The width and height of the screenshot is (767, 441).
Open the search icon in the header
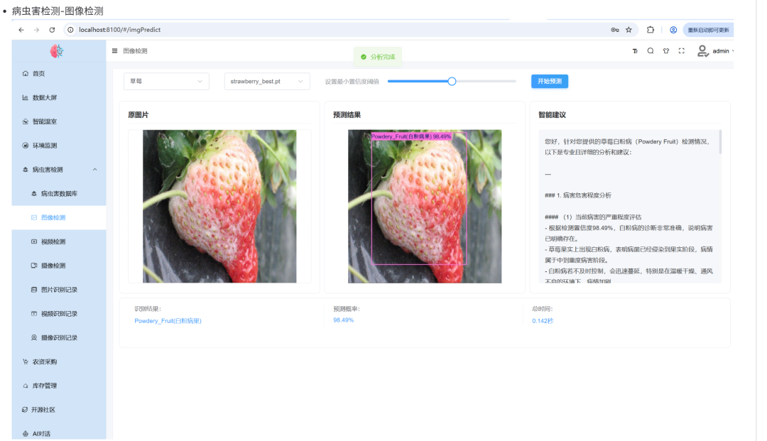[x=651, y=51]
